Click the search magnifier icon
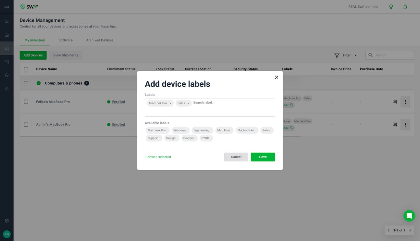Viewport: 420px width, 241px height. point(370,55)
